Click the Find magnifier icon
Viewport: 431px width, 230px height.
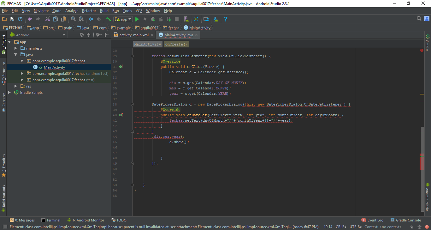tap(73, 19)
